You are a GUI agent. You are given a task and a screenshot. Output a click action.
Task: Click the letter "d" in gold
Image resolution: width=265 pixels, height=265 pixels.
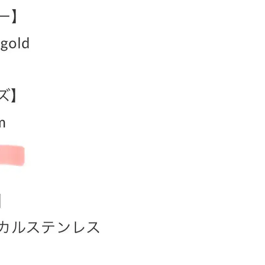coord(25,43)
